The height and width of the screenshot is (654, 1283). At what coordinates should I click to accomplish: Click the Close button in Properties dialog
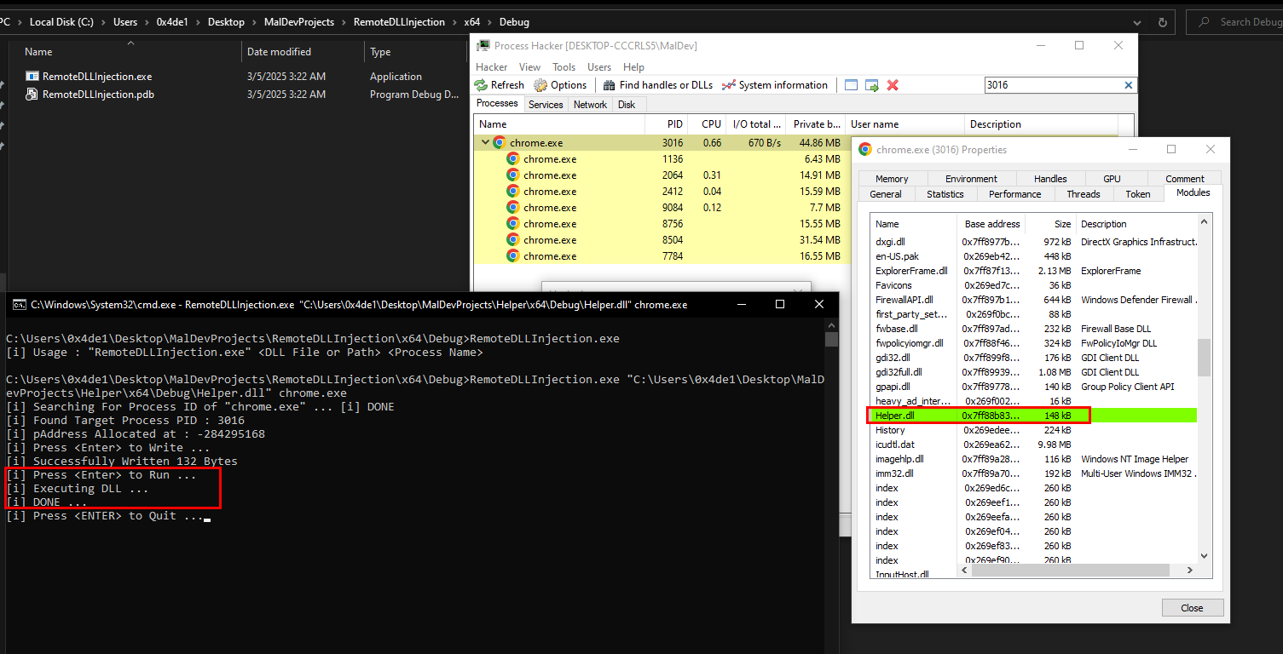(1193, 607)
